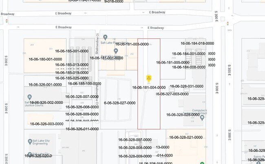The height and width of the screenshot is (164, 265).
Task: Click parcel label 16-06-328-031-0000
Action: (x=186, y=86)
